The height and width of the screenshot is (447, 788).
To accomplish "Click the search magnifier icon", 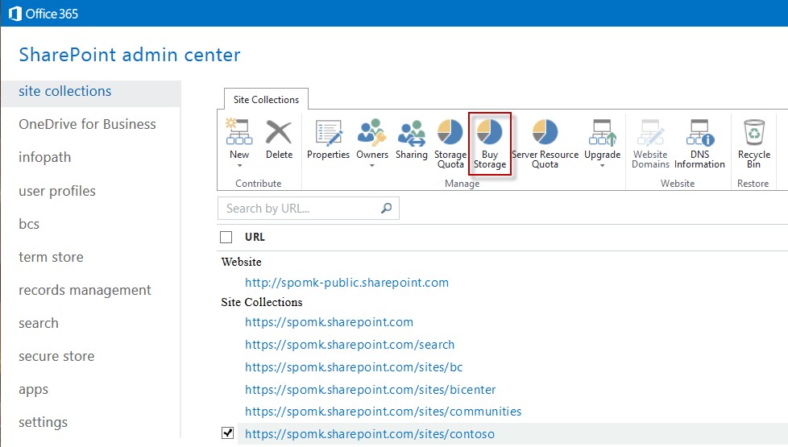I will pos(387,209).
